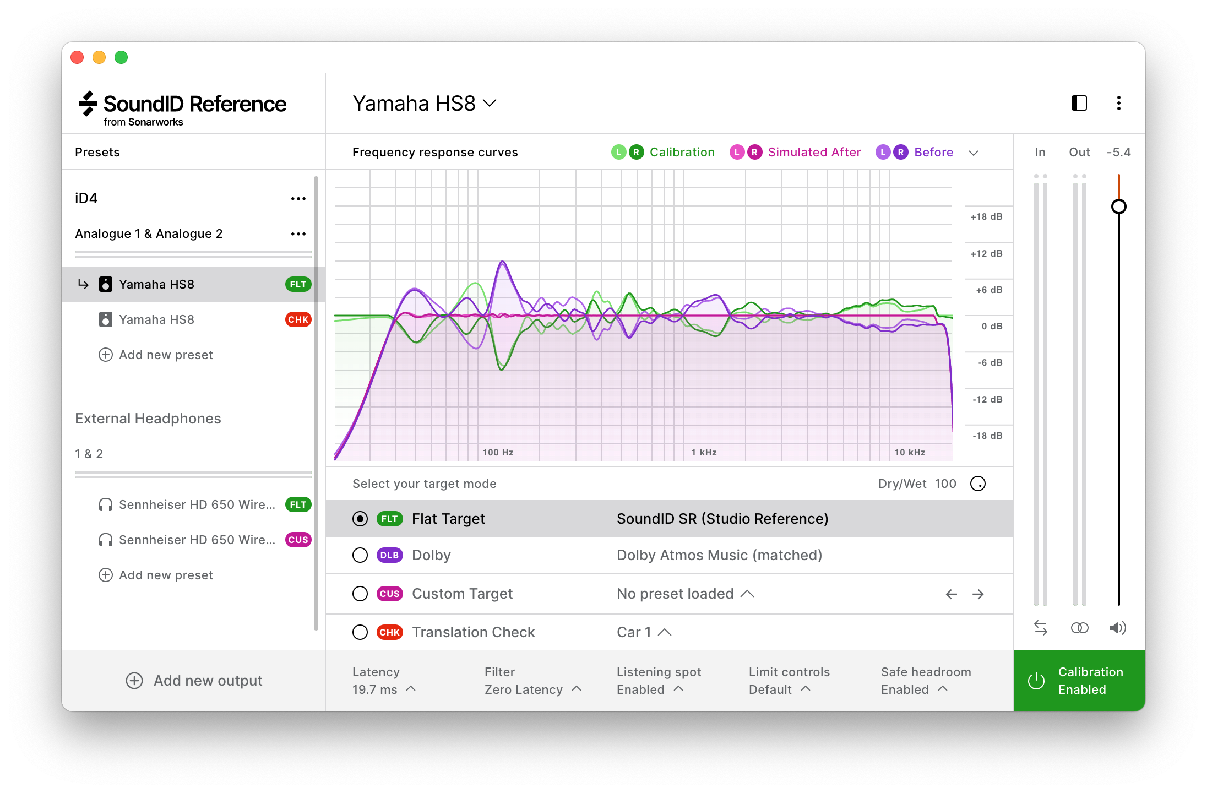Toggle Simulated After left L curve
Image resolution: width=1207 pixels, height=793 pixels.
tap(737, 152)
